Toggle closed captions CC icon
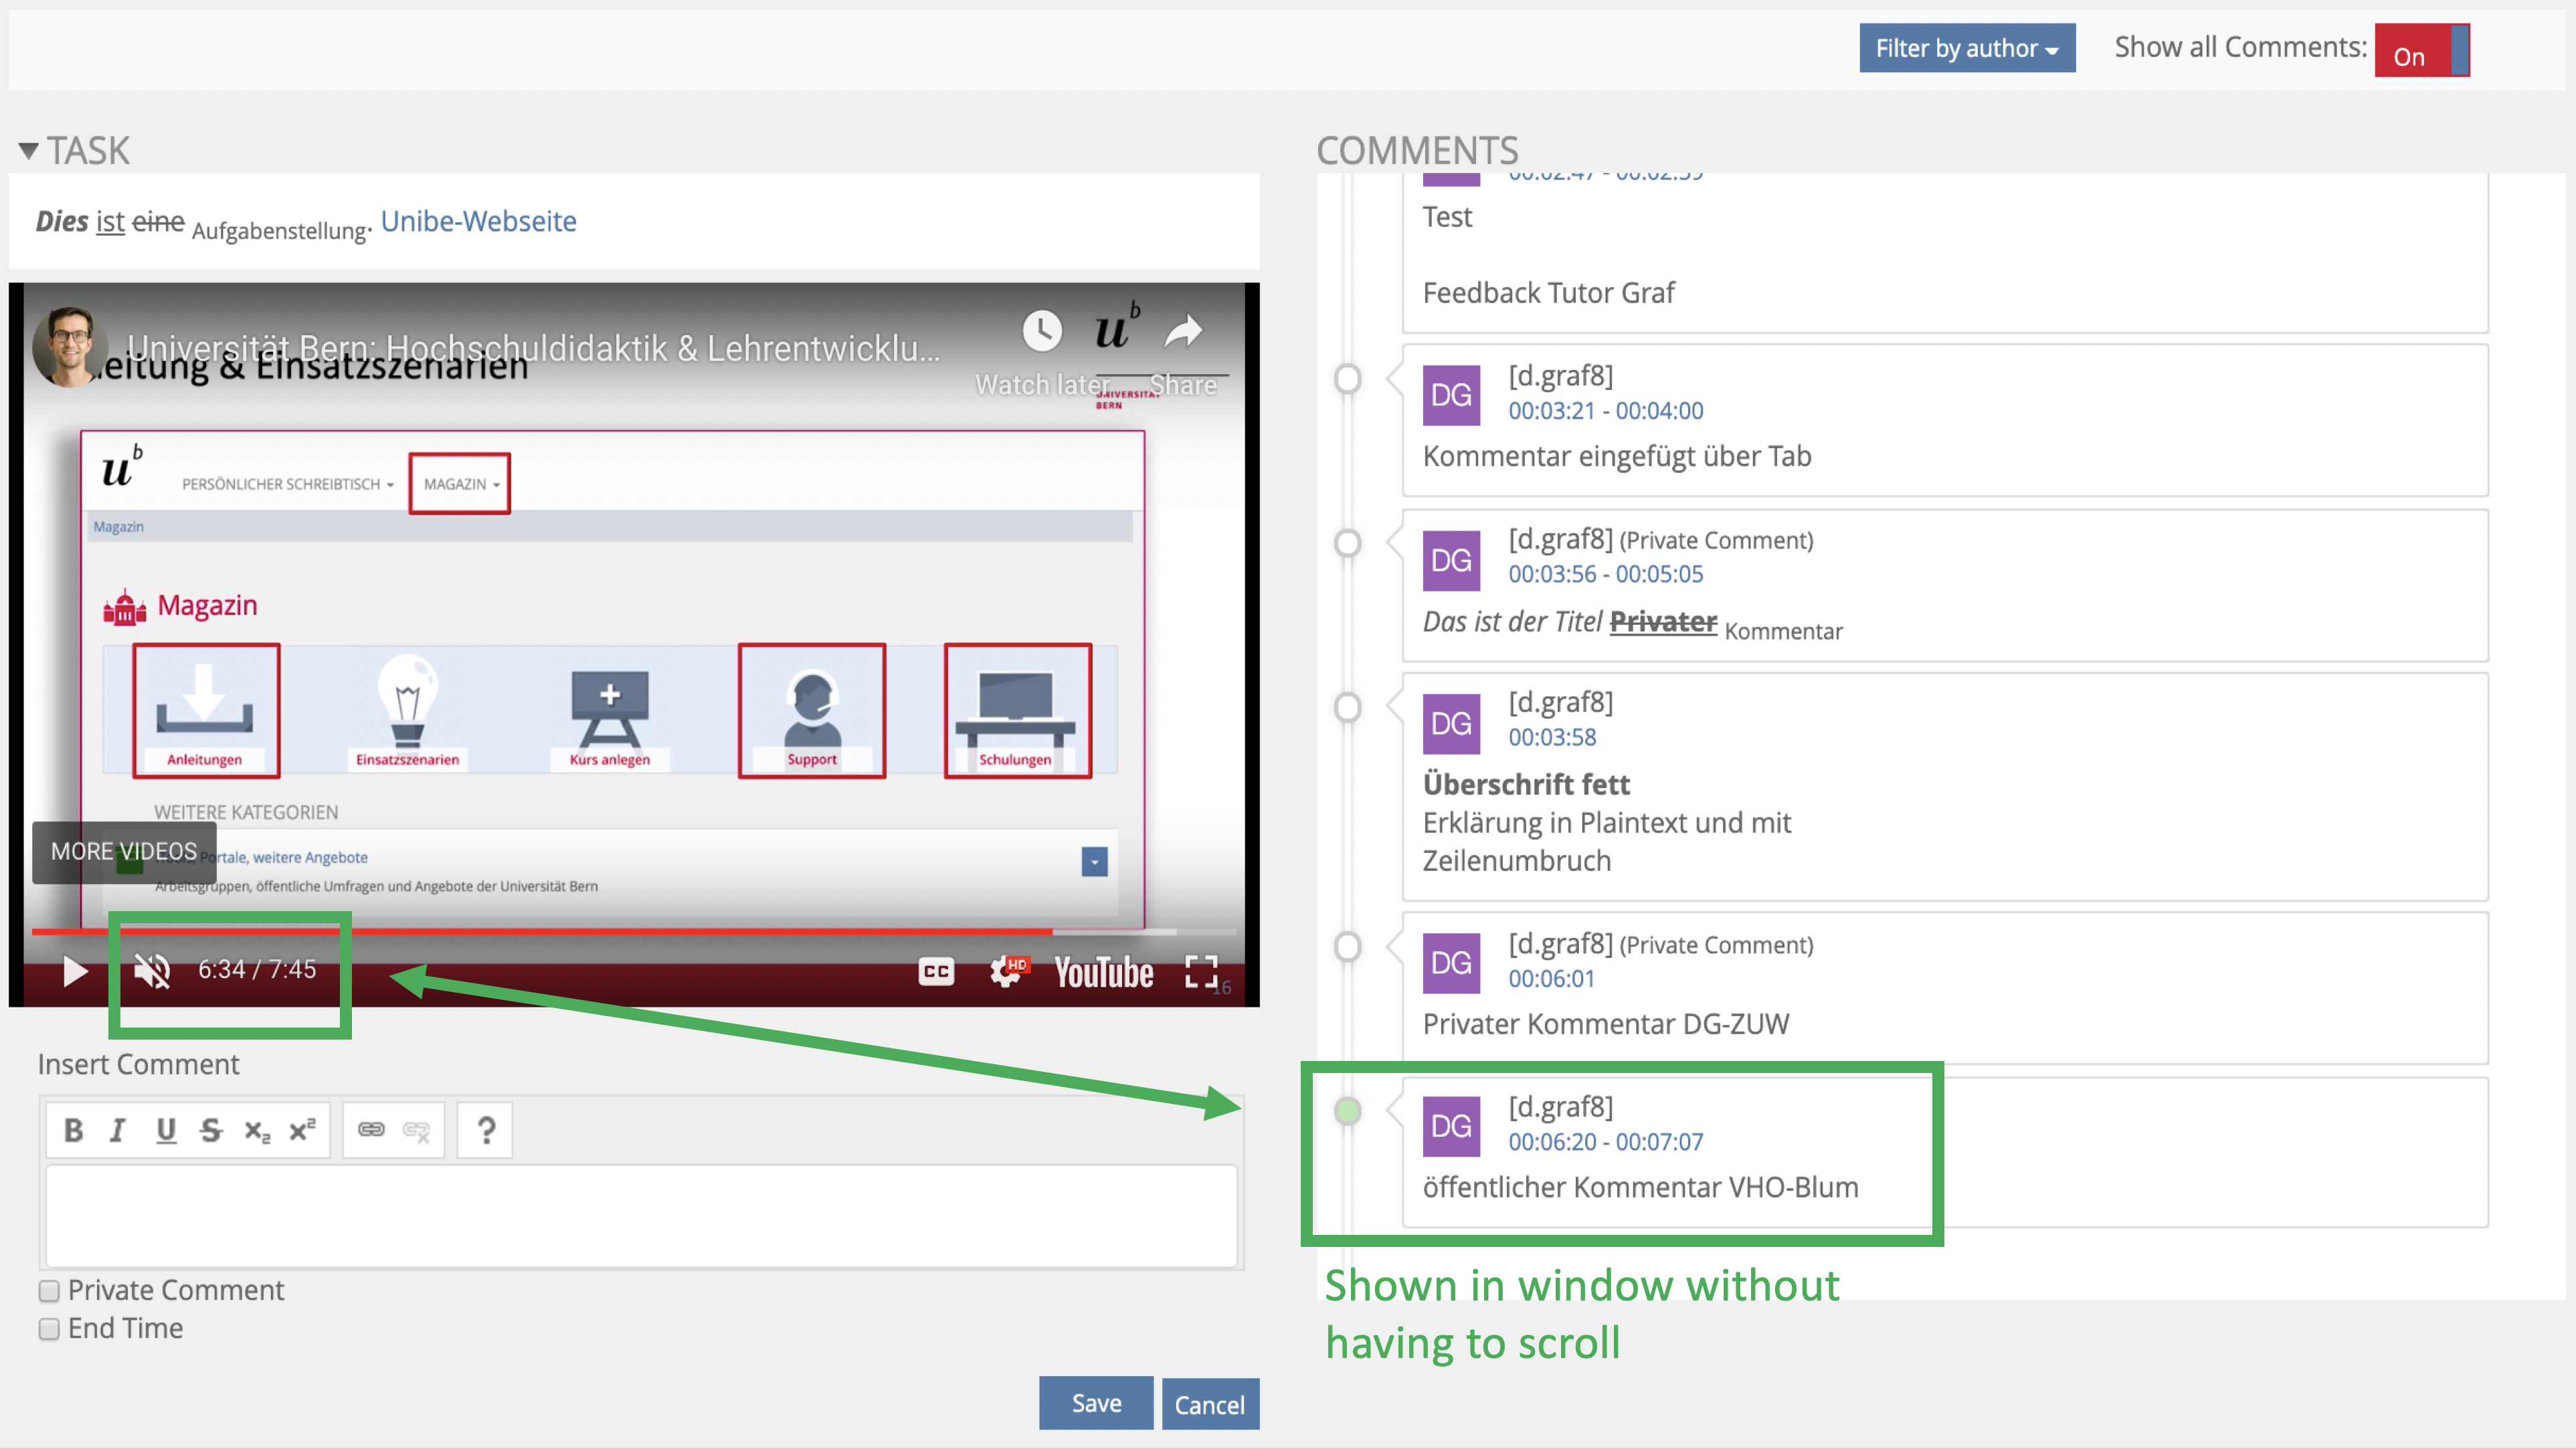This screenshot has width=2576, height=1449. point(936,971)
